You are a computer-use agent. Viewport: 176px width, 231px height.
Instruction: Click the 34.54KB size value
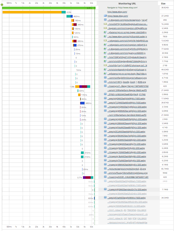pos(165,198)
